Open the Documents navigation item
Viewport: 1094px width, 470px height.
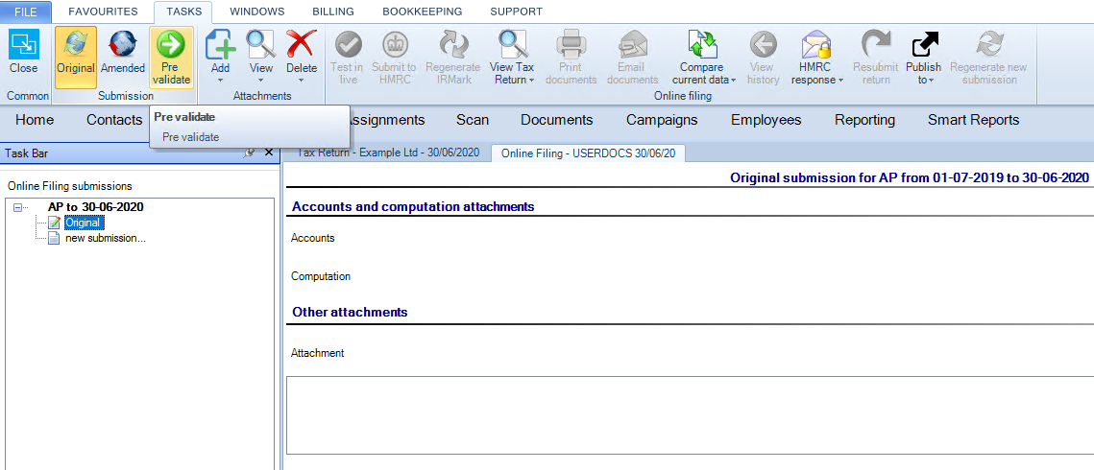557,120
